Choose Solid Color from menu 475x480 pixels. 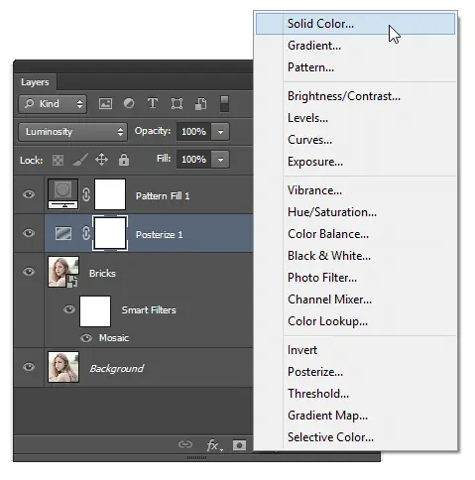click(x=355, y=24)
